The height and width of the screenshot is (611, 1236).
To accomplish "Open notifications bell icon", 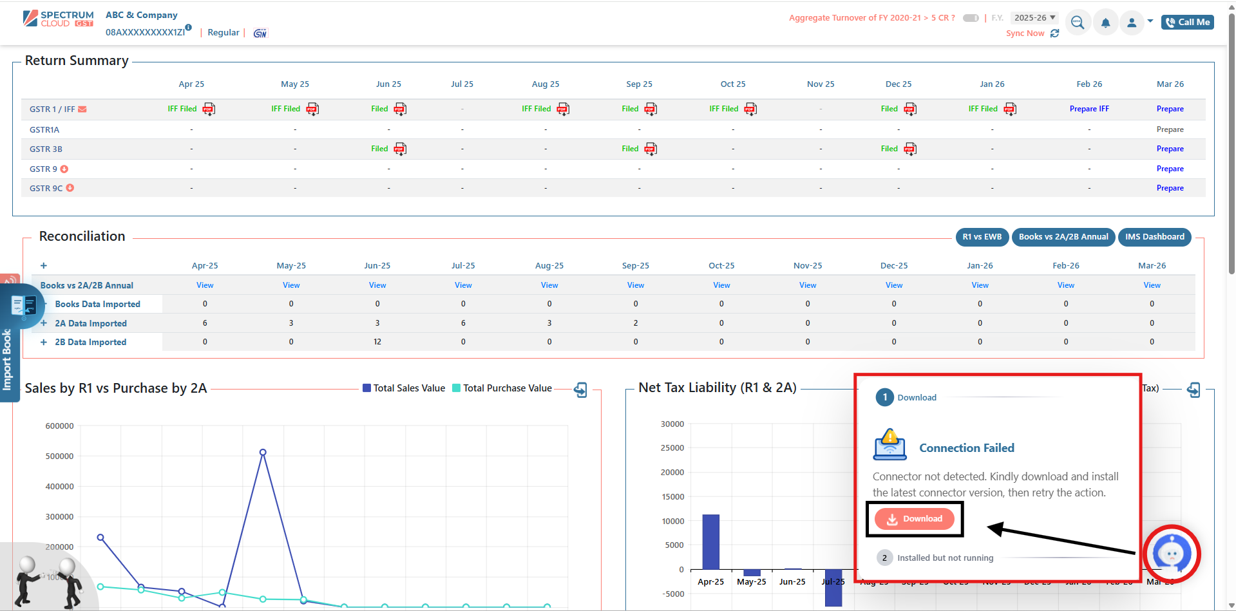I will (x=1105, y=23).
